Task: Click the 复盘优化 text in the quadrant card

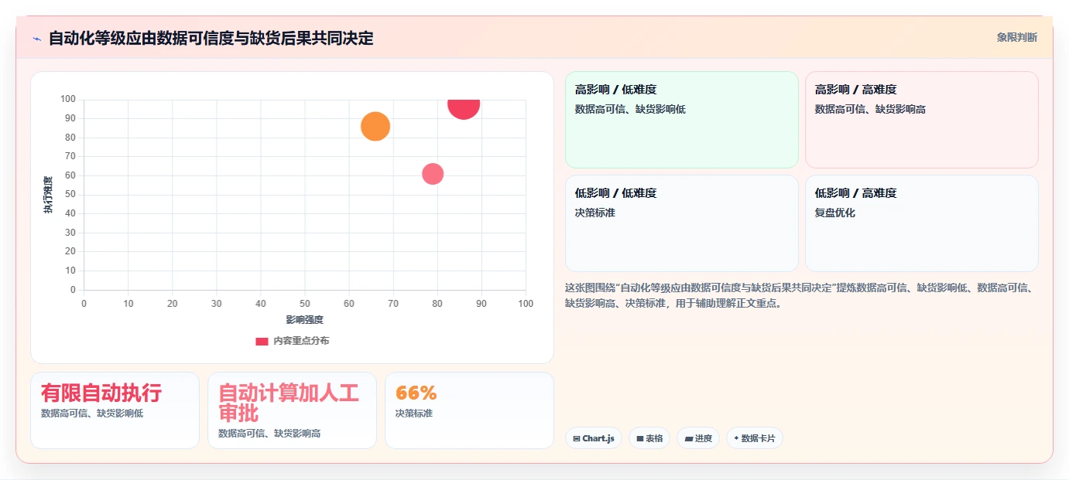Action: pyautogui.click(x=835, y=213)
